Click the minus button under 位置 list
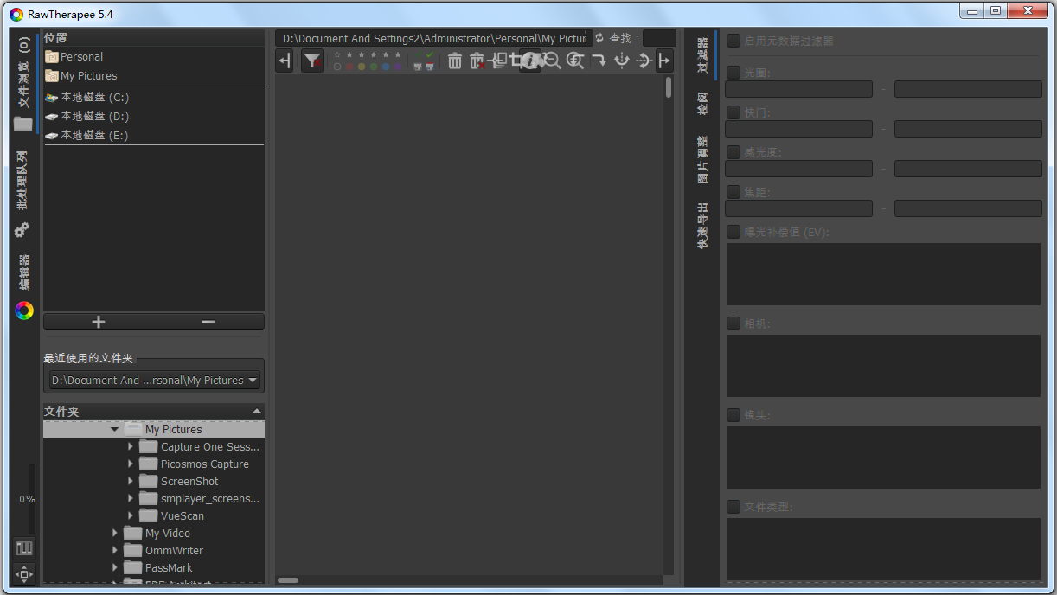The image size is (1057, 595). 208,322
